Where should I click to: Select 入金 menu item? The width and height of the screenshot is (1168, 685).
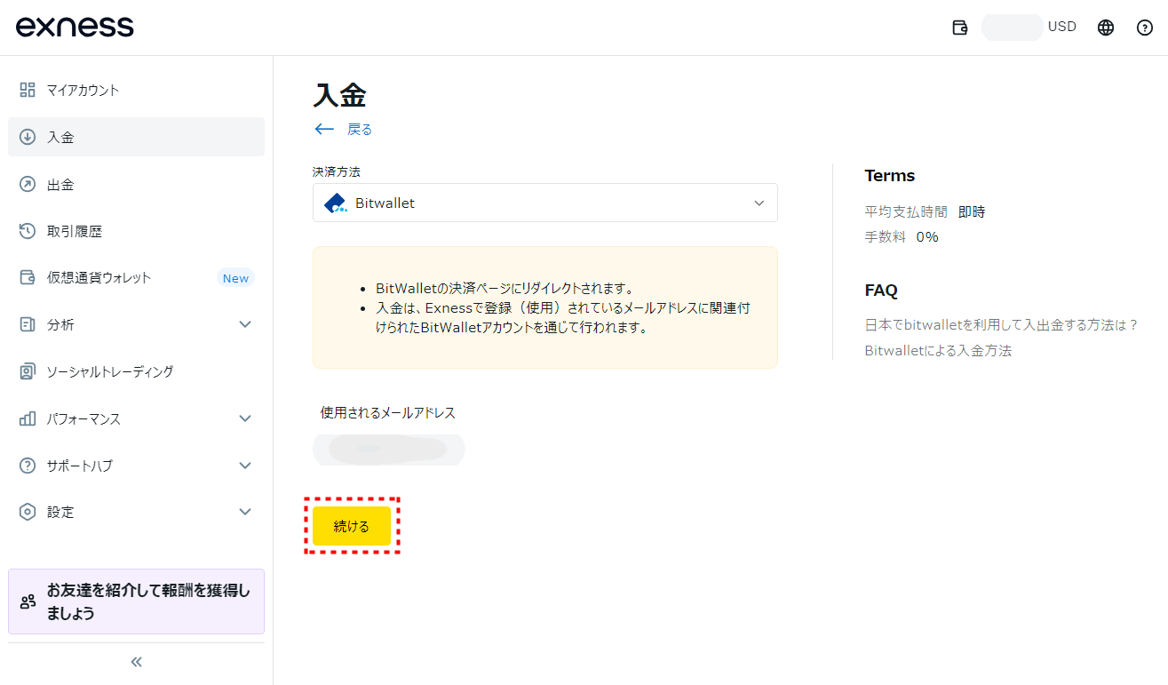(136, 137)
